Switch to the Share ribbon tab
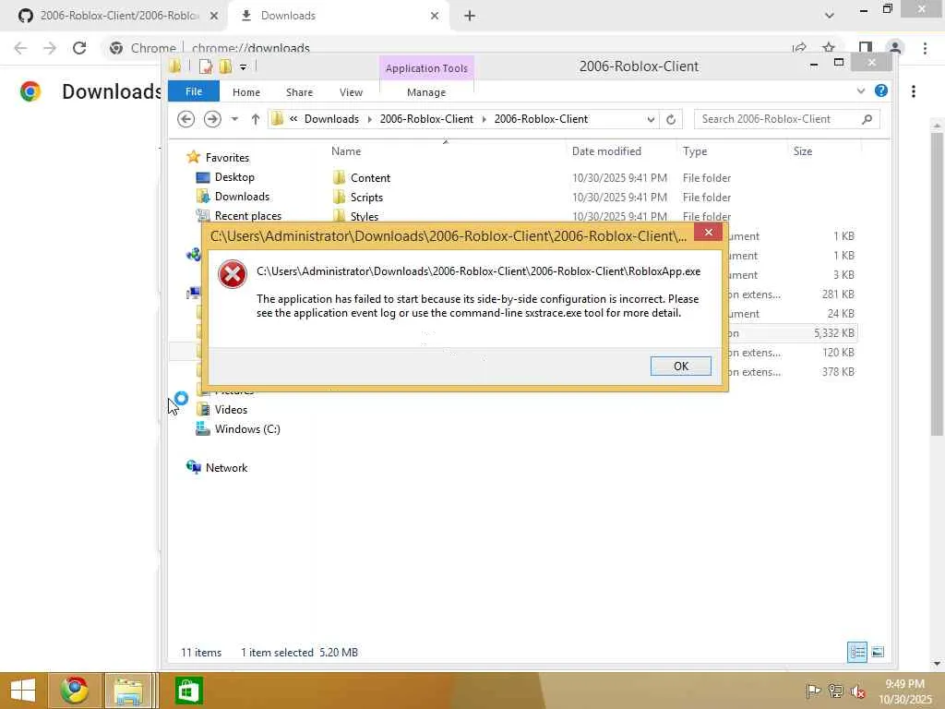Viewport: 945px width, 709px height. click(x=299, y=92)
